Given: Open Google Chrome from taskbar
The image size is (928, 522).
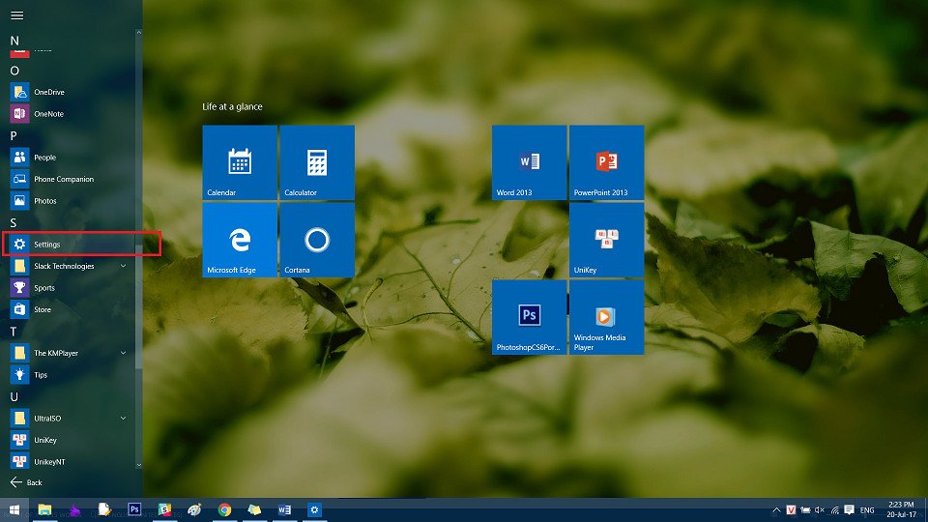Looking at the screenshot, I should [x=224, y=509].
